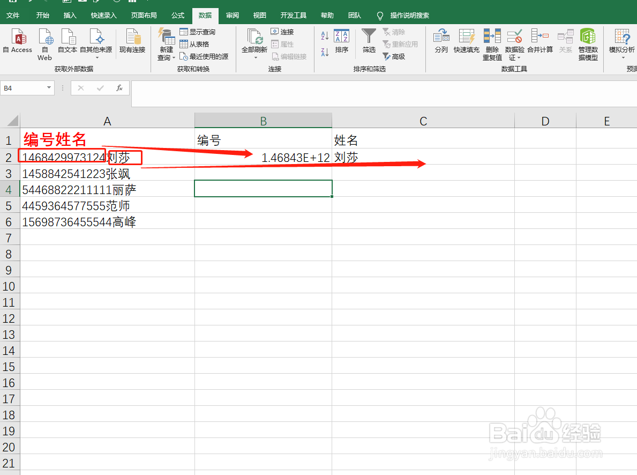Click 分列 text to columns

tap(441, 41)
